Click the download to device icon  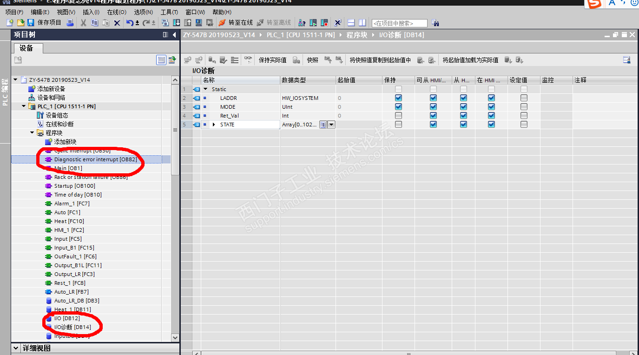pyautogui.click(x=177, y=23)
